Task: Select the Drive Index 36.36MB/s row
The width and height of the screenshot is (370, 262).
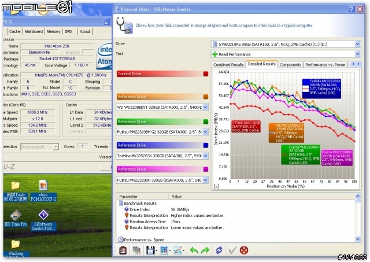Action: point(236,209)
